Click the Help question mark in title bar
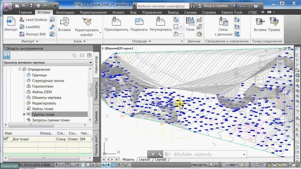301x169 pixels. [256, 6]
